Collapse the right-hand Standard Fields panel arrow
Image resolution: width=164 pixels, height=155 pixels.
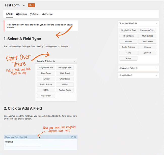157,23
